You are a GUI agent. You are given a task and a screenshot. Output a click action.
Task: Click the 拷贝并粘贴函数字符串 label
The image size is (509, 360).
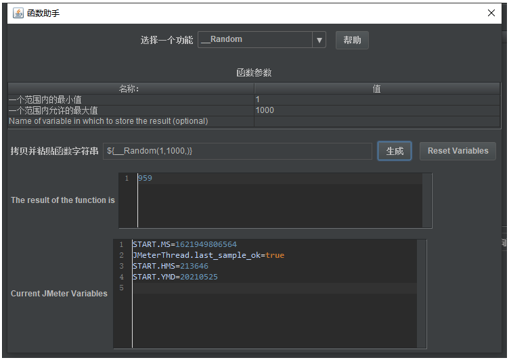click(x=54, y=151)
